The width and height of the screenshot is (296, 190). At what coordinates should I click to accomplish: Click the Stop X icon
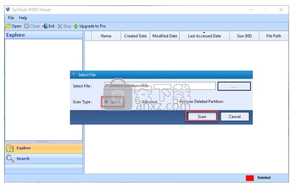[x=60, y=26]
